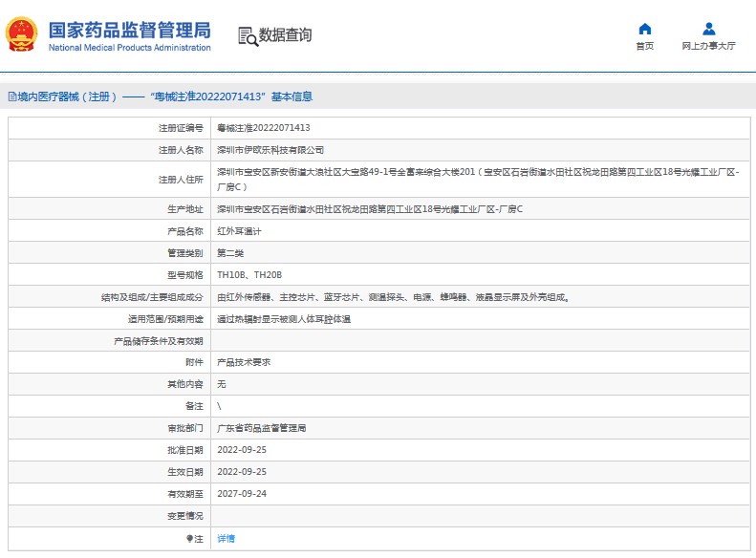756x558 pixels.
Task: Open 网上办事大厅 user icon
Action: pos(709,29)
